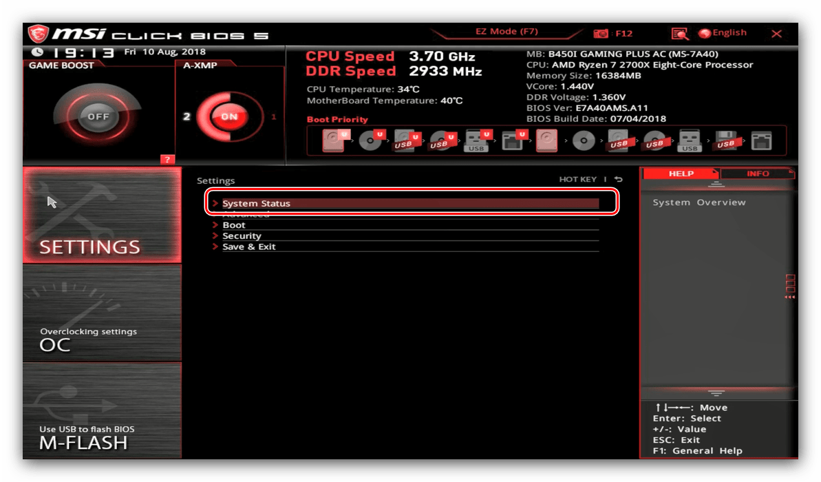Select the legacy USB key icon without U badge
The height and width of the screenshot is (482, 821).
coord(690,140)
